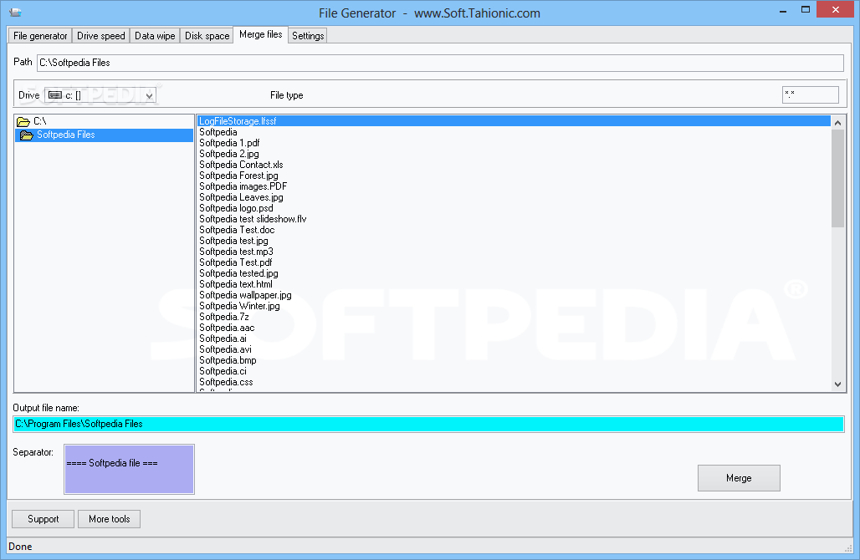
Task: Select Softpedia 2.jpg file
Action: click(x=514, y=154)
